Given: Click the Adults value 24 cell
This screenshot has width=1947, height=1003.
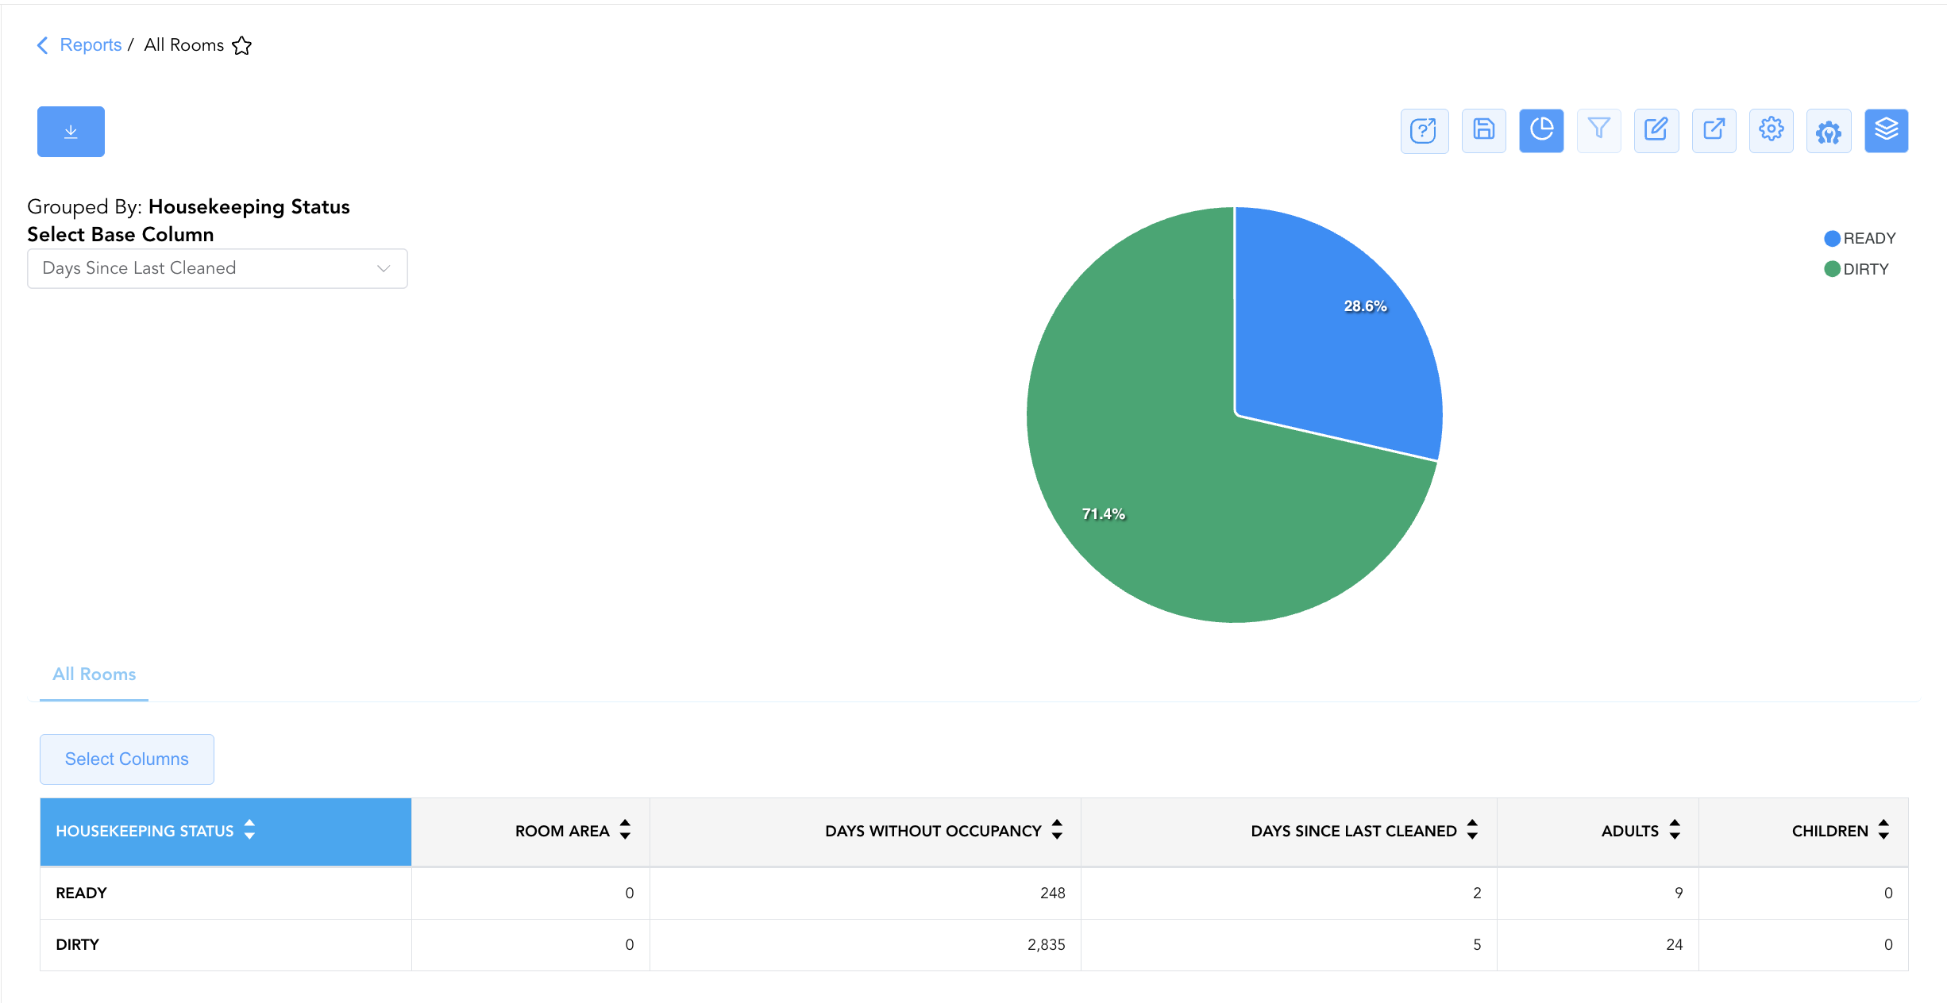Looking at the screenshot, I should (1598, 944).
